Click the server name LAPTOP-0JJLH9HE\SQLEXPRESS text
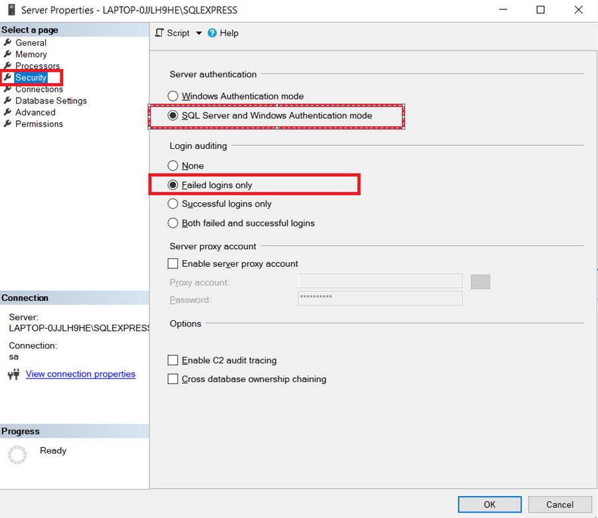The width and height of the screenshot is (598, 518). point(80,328)
